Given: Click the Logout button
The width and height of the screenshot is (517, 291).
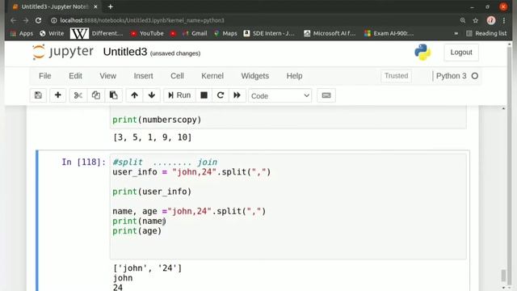Looking at the screenshot, I should 461,53.
